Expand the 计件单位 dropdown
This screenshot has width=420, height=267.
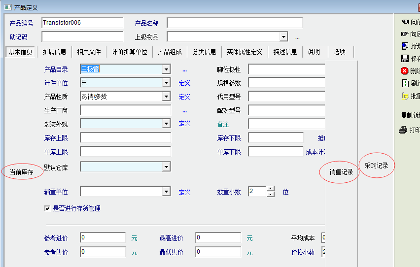click(166, 83)
